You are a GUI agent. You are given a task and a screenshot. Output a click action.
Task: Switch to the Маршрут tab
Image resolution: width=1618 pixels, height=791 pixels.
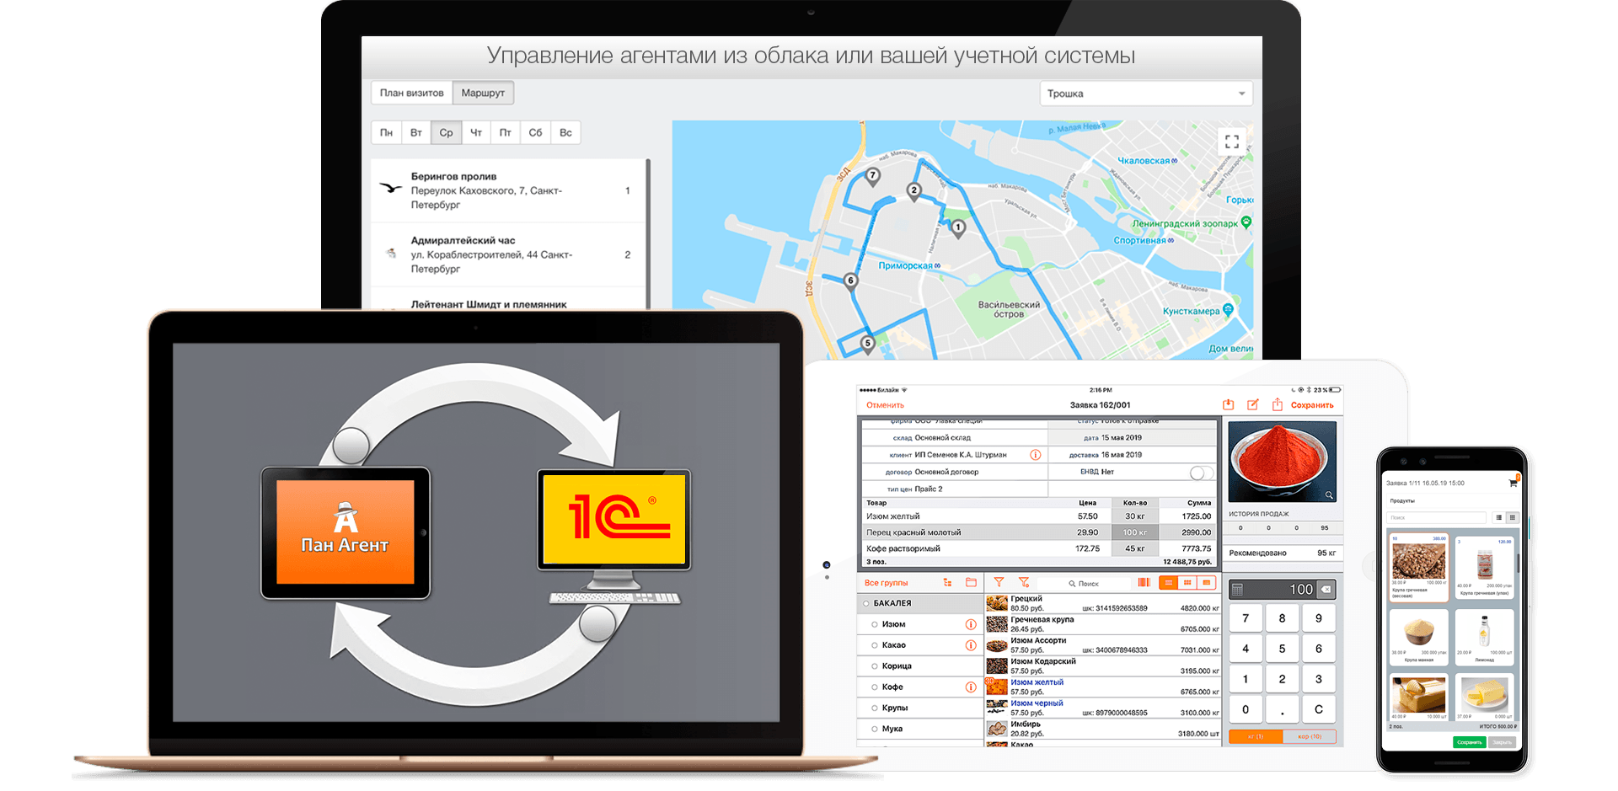[483, 93]
